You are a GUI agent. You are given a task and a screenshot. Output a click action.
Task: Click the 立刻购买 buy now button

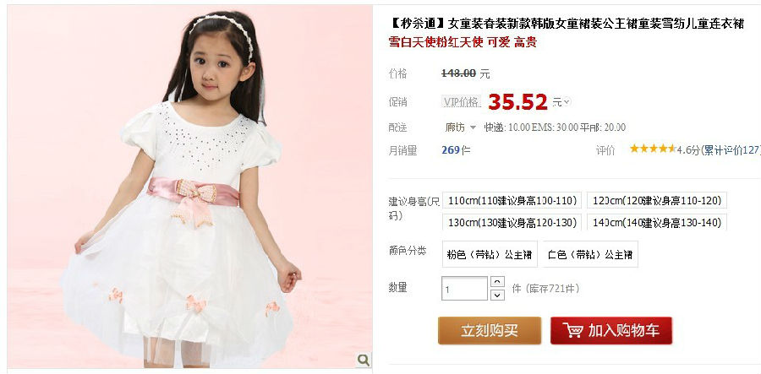tap(490, 330)
